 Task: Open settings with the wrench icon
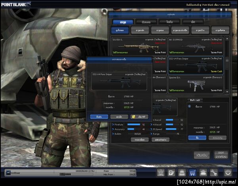click(214, 173)
